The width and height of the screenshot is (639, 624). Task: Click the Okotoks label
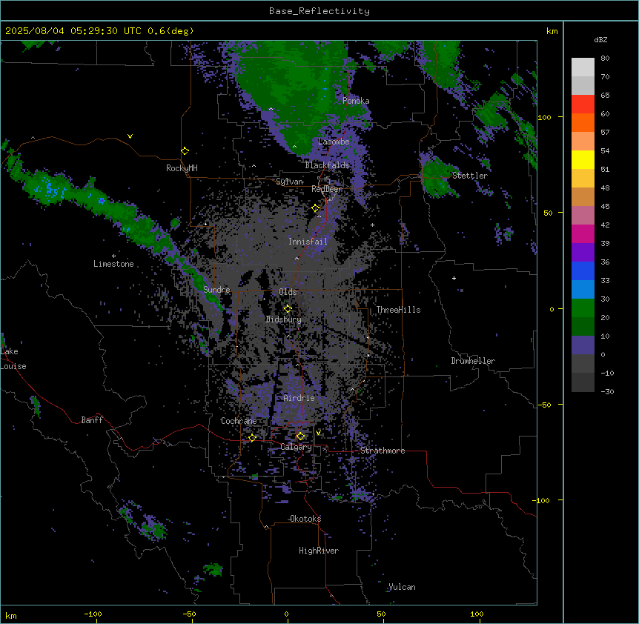click(305, 519)
